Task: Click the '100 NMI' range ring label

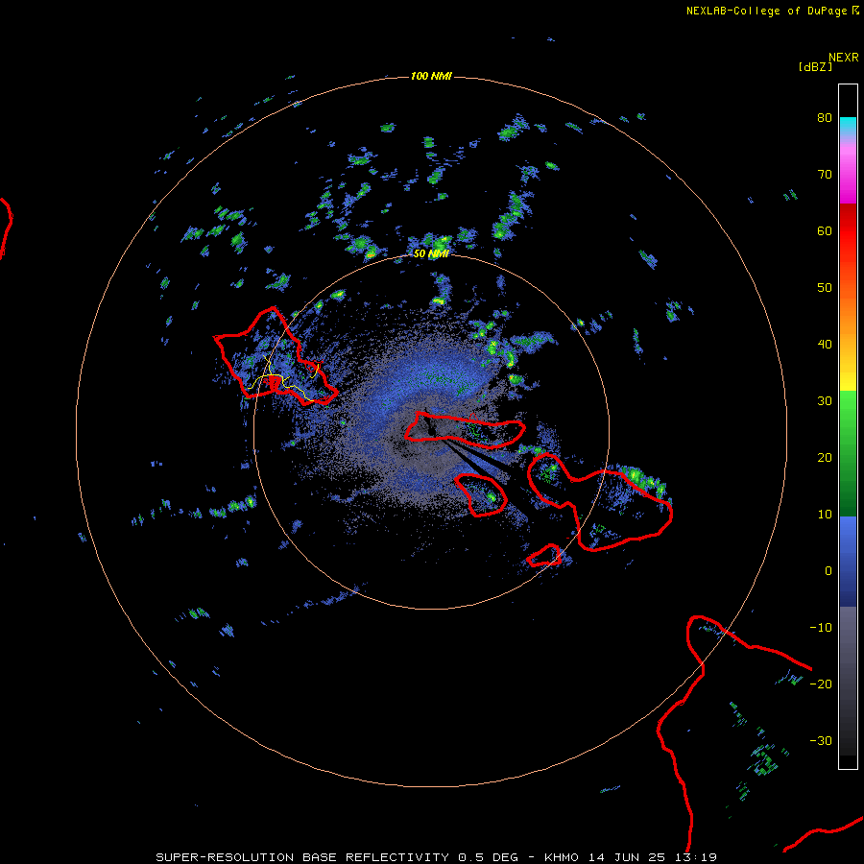Action: point(431,76)
